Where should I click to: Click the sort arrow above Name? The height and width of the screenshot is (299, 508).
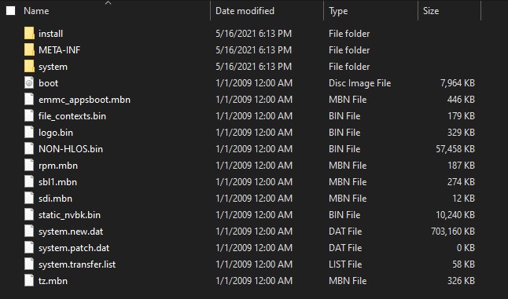[109, 3]
